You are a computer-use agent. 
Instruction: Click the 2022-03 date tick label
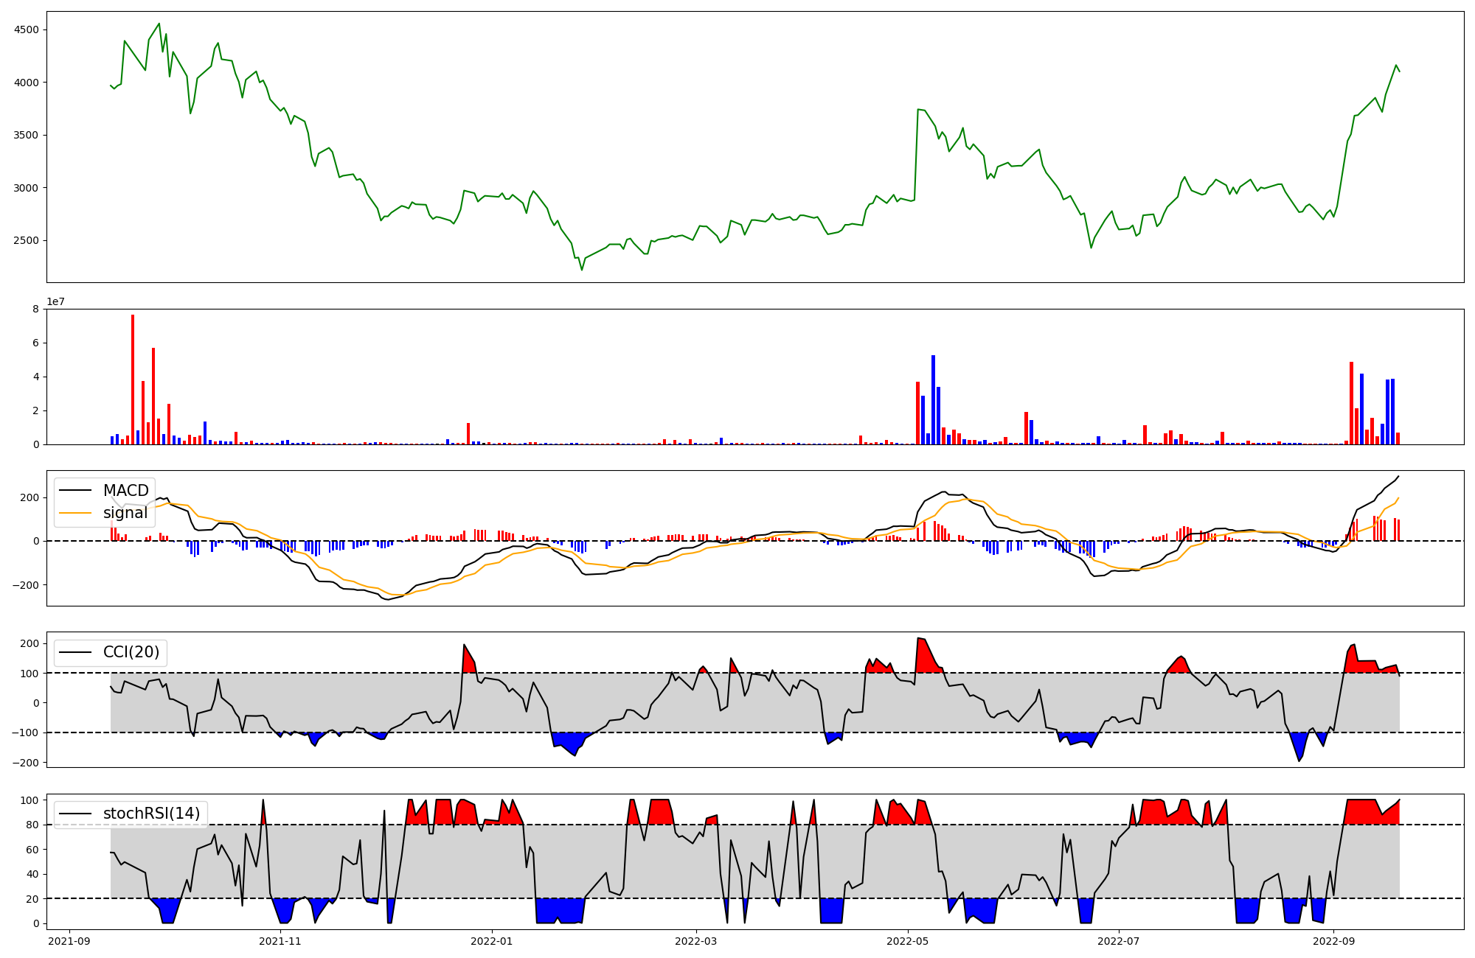[695, 941]
